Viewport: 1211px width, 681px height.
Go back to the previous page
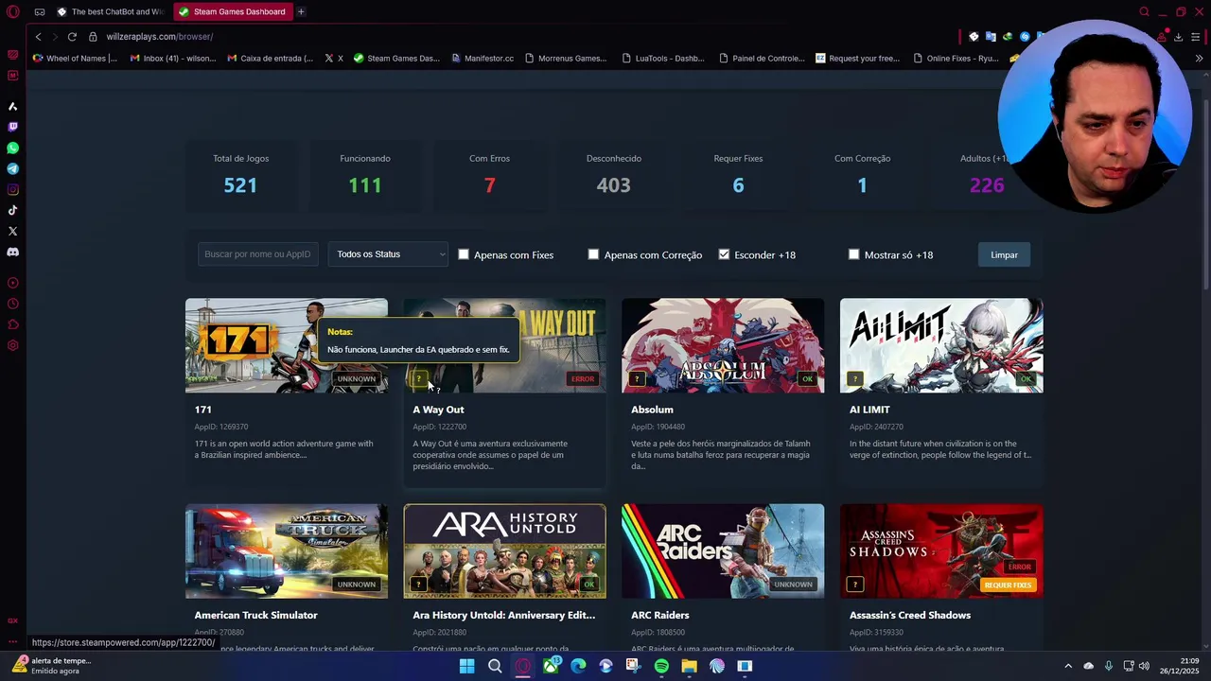38,36
